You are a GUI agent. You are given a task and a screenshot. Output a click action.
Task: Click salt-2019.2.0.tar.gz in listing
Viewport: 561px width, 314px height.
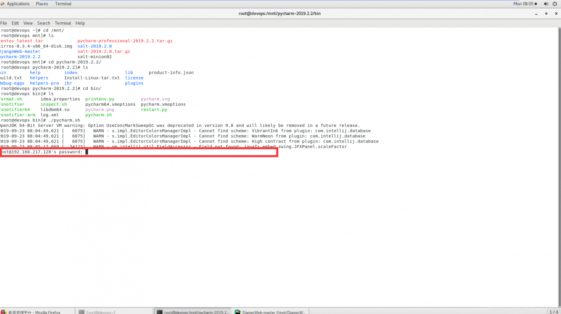pos(104,51)
